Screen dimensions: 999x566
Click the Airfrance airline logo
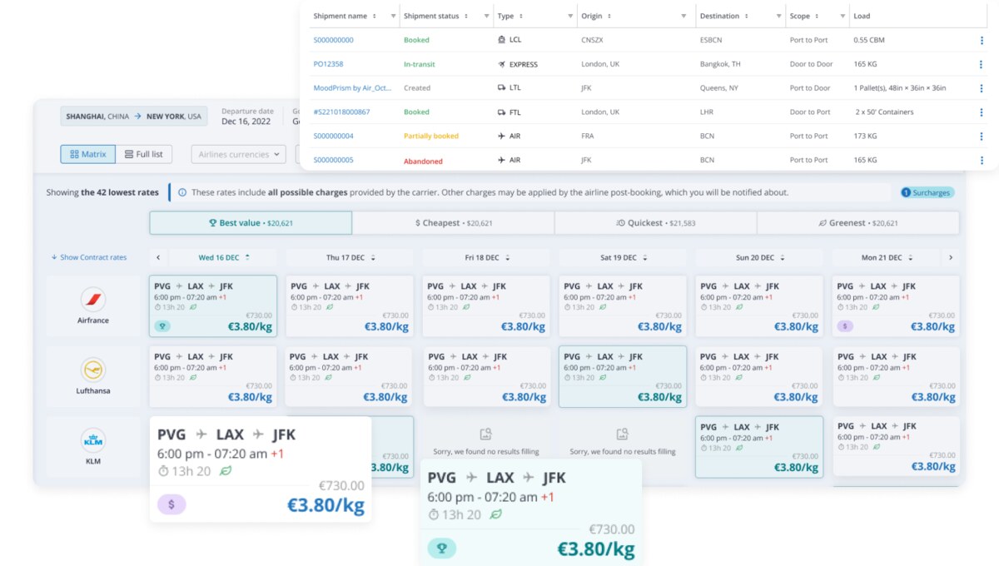(92, 299)
